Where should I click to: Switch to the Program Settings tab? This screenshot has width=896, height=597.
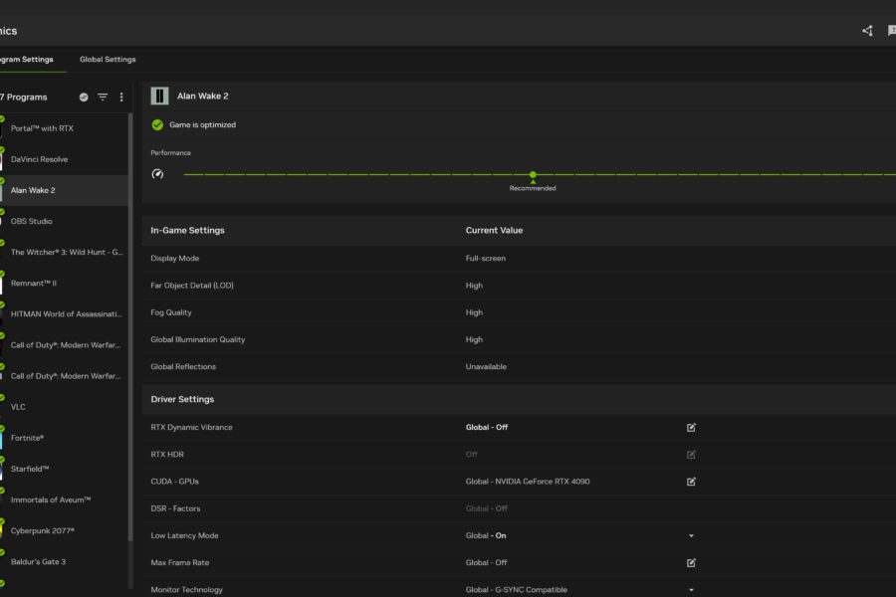click(x=26, y=60)
